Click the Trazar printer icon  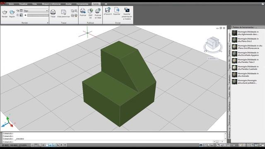(x=53, y=12)
